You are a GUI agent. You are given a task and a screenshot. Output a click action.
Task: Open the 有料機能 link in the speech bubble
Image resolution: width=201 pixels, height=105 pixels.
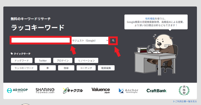coord(150,19)
